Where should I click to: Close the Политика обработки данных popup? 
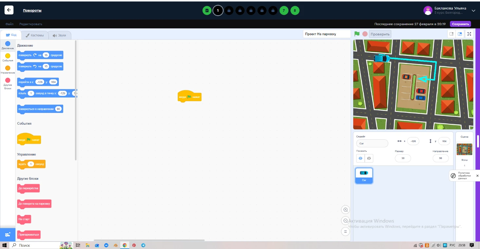point(477,176)
